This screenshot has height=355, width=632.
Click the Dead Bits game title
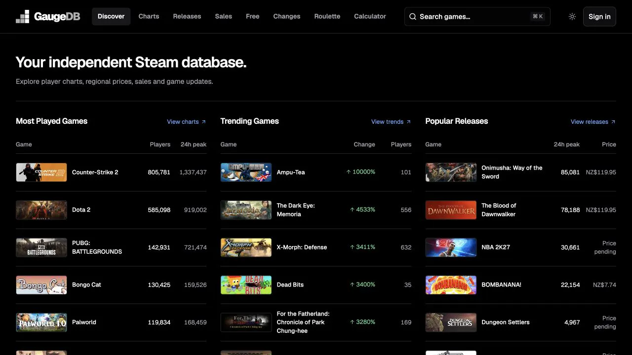(290, 284)
